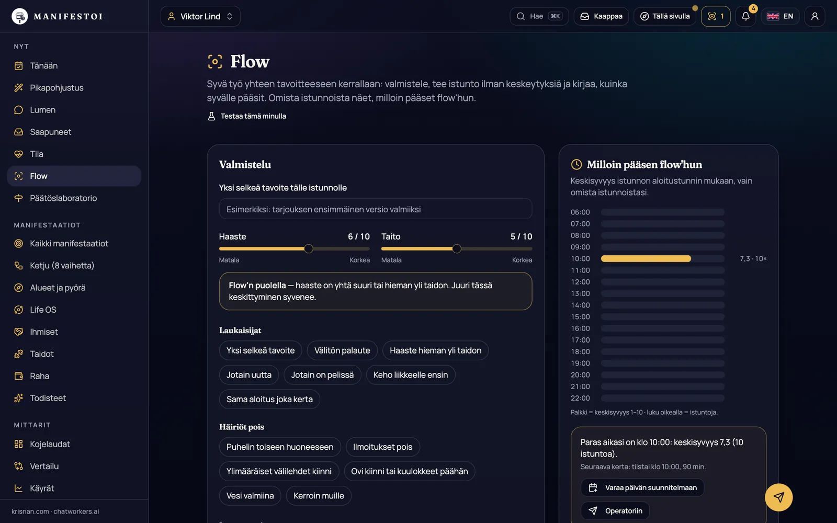Open the user profile icon in top bar

pos(815,16)
